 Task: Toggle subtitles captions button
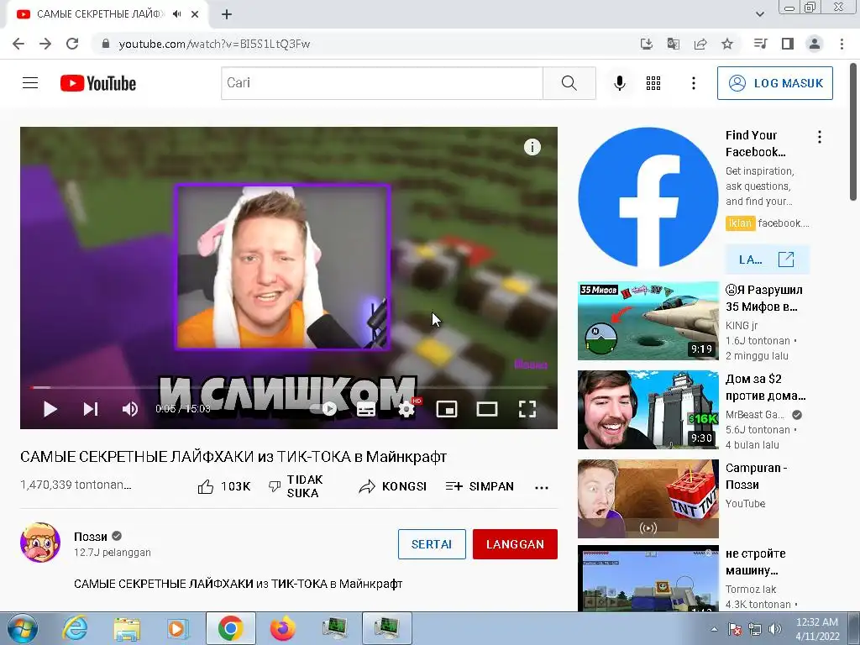[366, 409]
